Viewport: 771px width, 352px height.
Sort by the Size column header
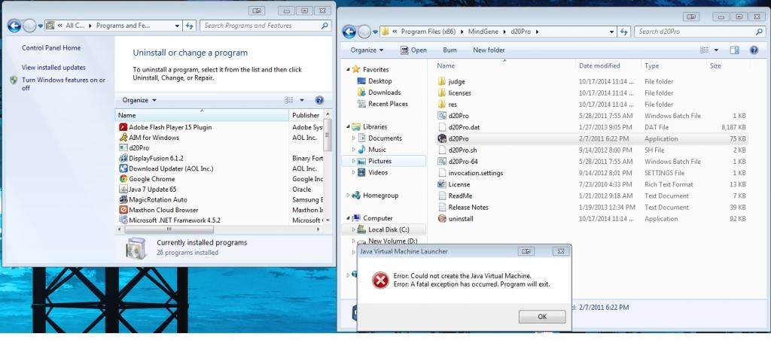(728, 65)
